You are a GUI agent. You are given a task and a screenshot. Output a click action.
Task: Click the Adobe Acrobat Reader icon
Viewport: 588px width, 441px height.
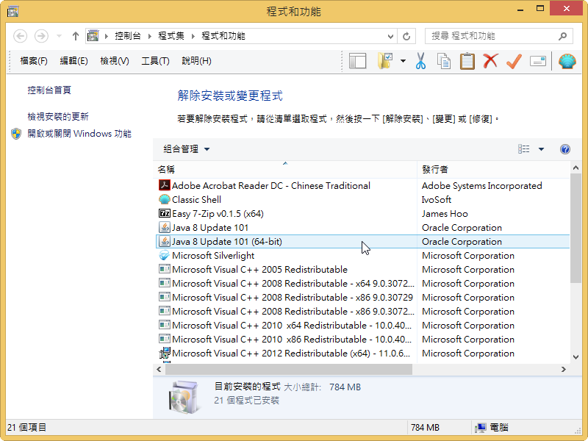tap(164, 185)
